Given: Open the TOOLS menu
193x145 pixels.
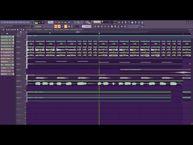Looking at the screenshot, I should [x=24, y=22].
